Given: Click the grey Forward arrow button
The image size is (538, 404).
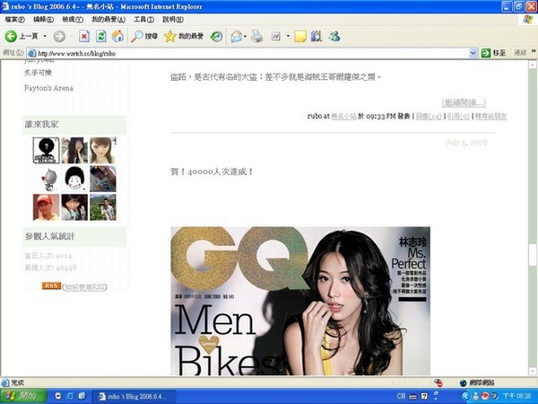Looking at the screenshot, I should (x=59, y=36).
